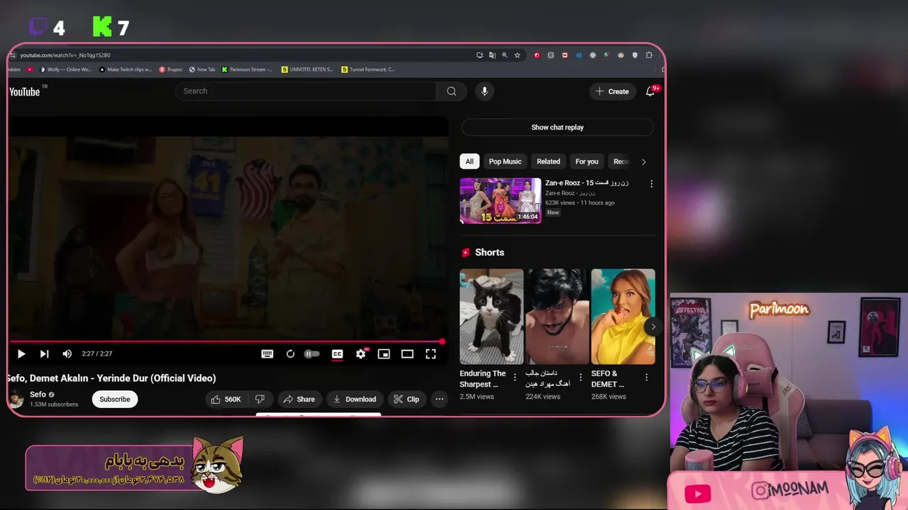
Task: Enter fullscreen mode icon
Action: [431, 354]
